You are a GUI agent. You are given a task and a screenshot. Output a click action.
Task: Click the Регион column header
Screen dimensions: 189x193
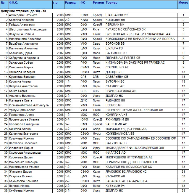(x=98, y=3)
